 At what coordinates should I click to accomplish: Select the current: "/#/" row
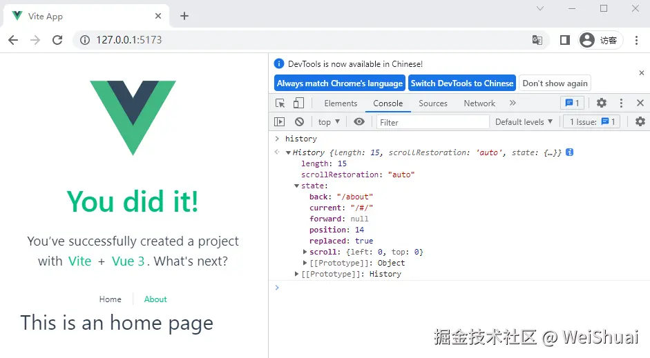[341, 208]
